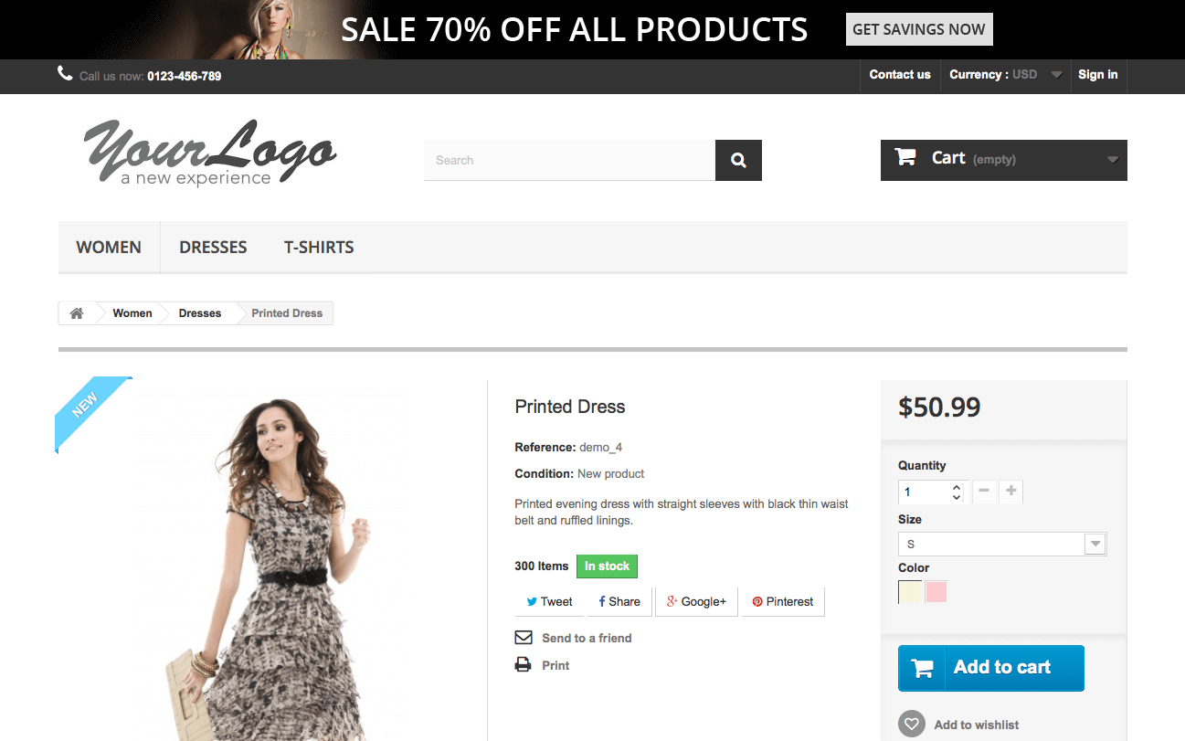1185x741 pixels.
Task: Click the Send to a friend envelope
Action: 524,638
